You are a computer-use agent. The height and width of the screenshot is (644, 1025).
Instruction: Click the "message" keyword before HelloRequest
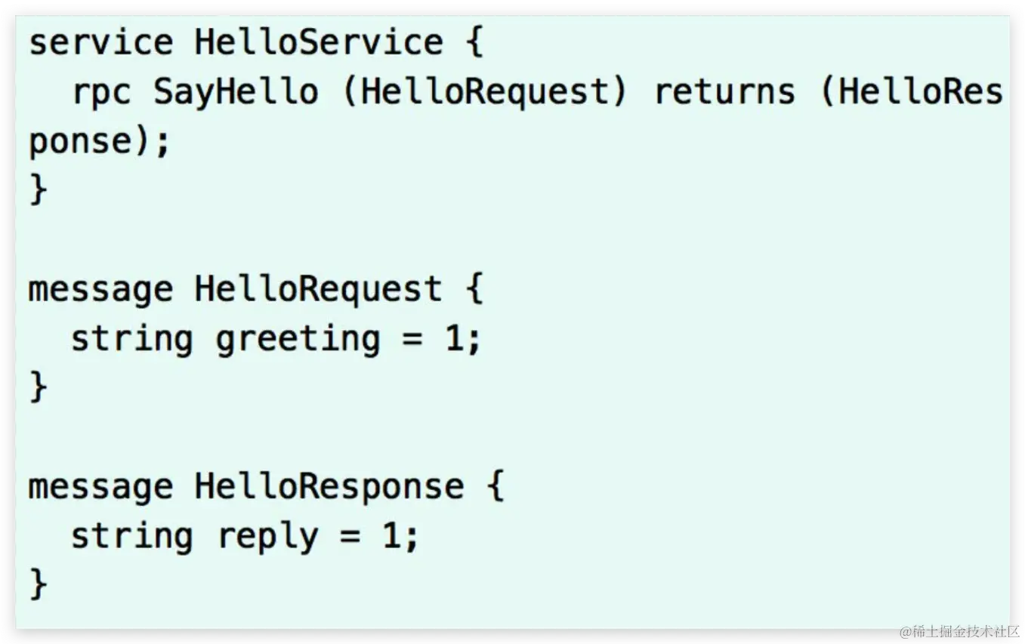pos(100,290)
